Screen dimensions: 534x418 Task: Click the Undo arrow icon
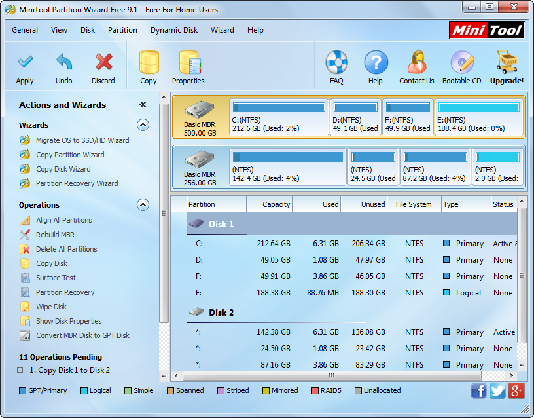coord(64,62)
